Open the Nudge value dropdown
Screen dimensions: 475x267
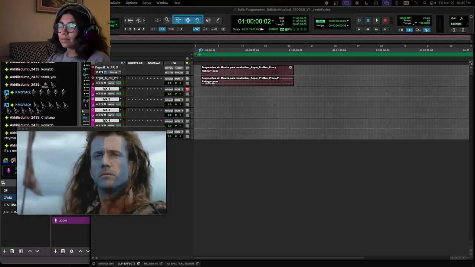pyautogui.click(x=348, y=26)
